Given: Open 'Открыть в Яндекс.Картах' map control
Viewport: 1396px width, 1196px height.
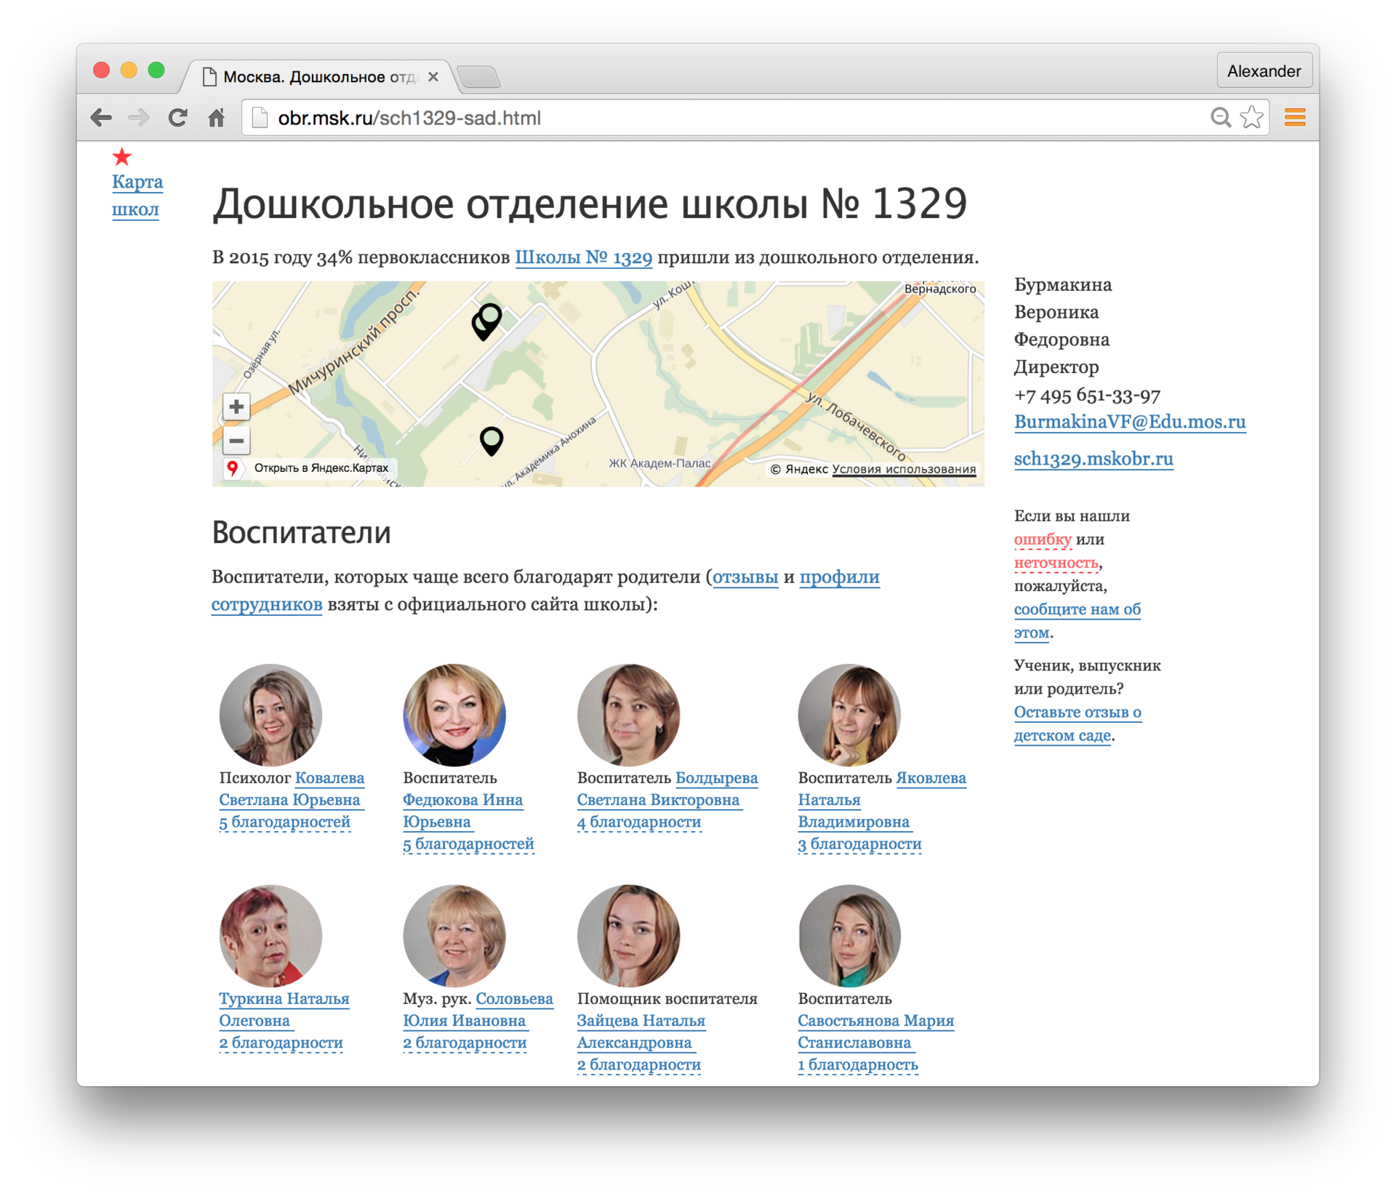Looking at the screenshot, I should click(321, 467).
